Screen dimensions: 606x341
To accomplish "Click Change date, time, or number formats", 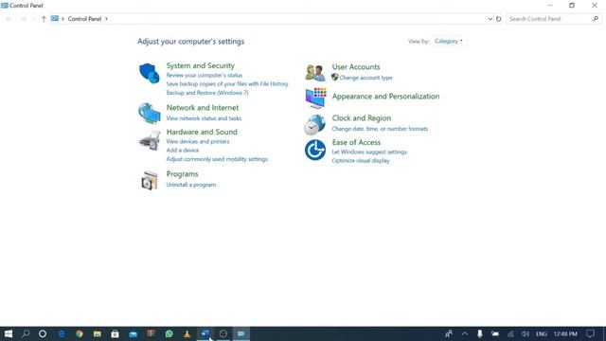I will pyautogui.click(x=380, y=129).
